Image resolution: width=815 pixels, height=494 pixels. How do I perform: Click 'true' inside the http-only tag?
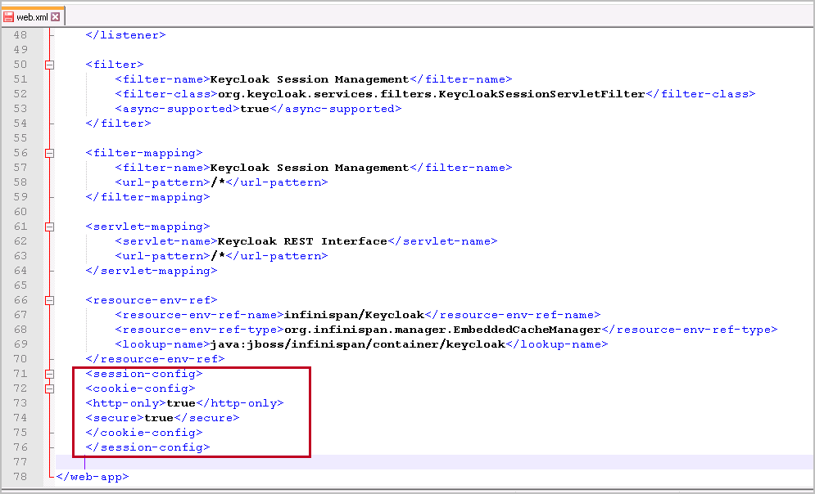[181, 403]
